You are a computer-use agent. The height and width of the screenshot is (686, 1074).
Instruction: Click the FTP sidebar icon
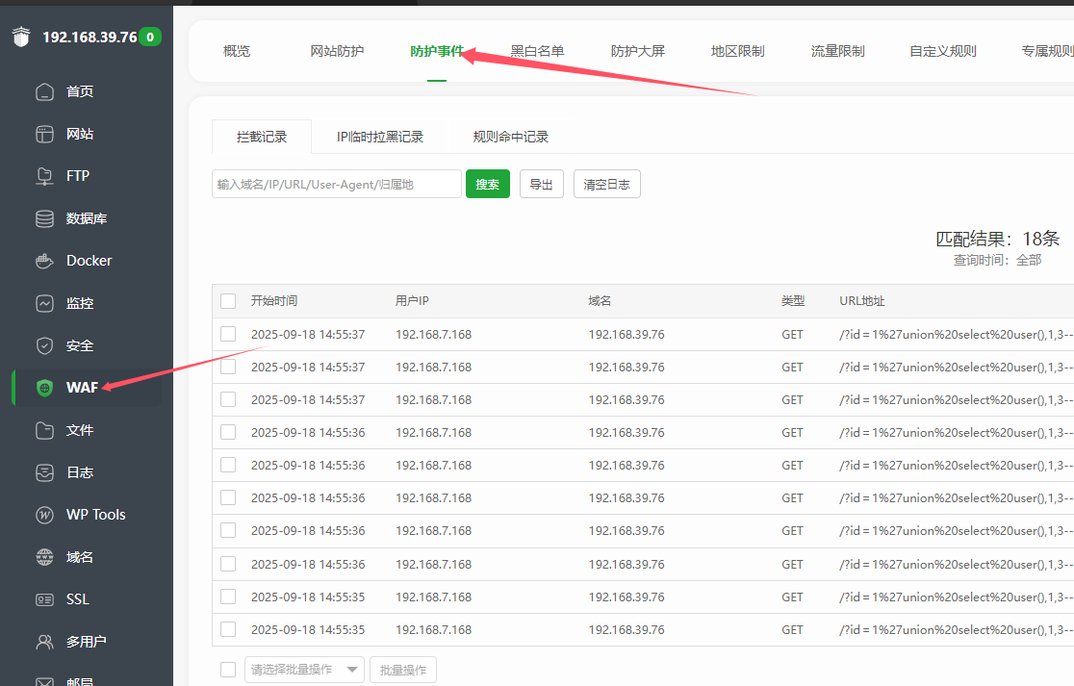coord(44,176)
